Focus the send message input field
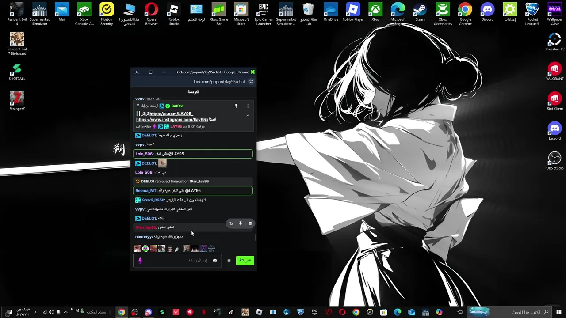The width and height of the screenshot is (566, 318). (177, 261)
